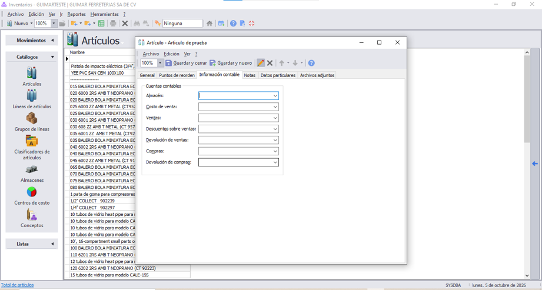Click the printer icon in main toolbar

pyautogui.click(x=113, y=24)
